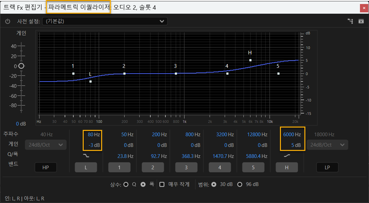The image size is (369, 203).
Task: Click the 12800 Hz band 5 frequency
Action: click(257, 135)
